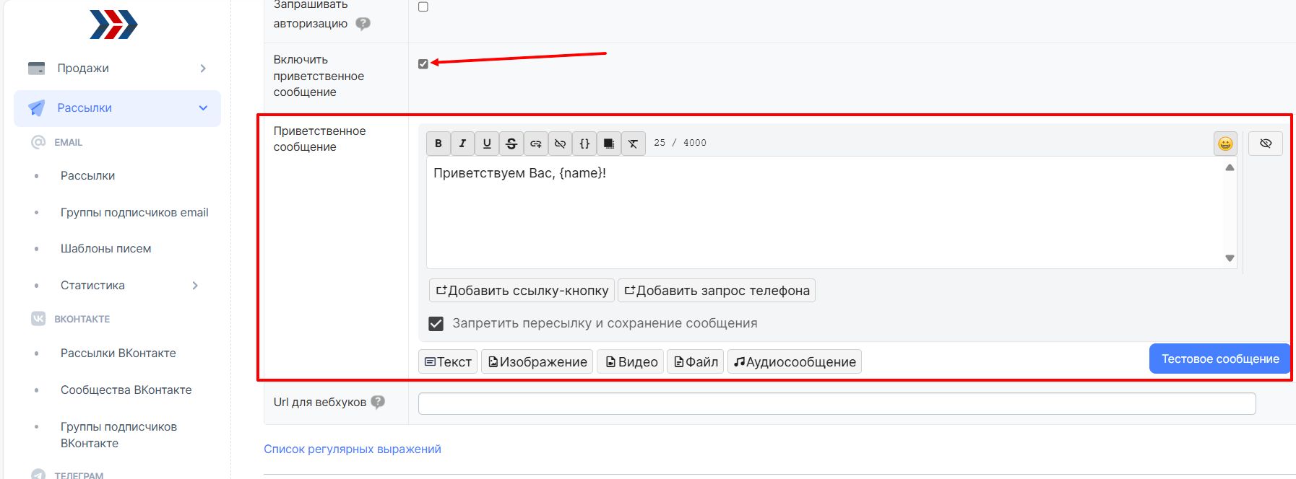Apply strikethrough formatting
The image size is (1296, 479).
511,144
